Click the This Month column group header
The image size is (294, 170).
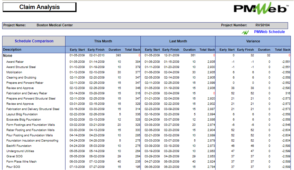coord(103,41)
